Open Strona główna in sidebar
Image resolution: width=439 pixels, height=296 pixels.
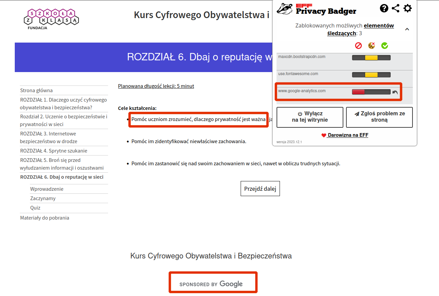tap(36, 91)
